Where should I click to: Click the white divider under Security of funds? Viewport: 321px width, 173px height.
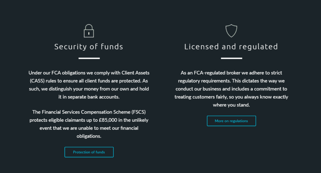[x=89, y=58]
